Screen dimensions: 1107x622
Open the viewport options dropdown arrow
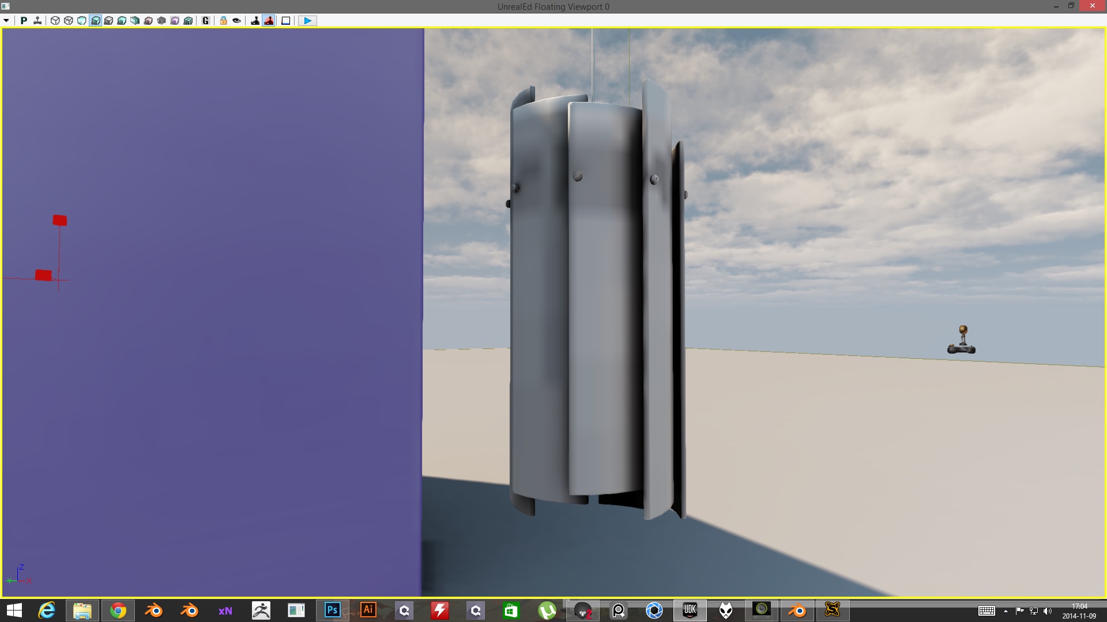pyautogui.click(x=7, y=20)
